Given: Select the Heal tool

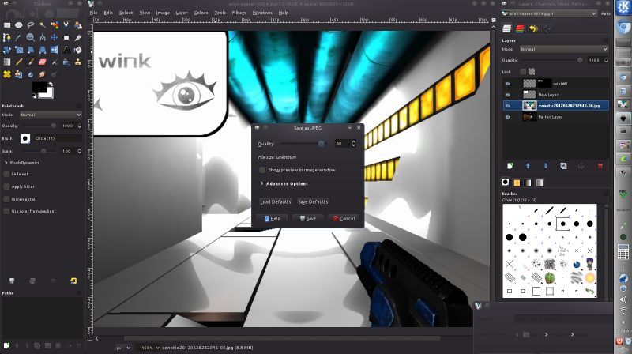Looking at the screenshot, I should (x=7, y=74).
